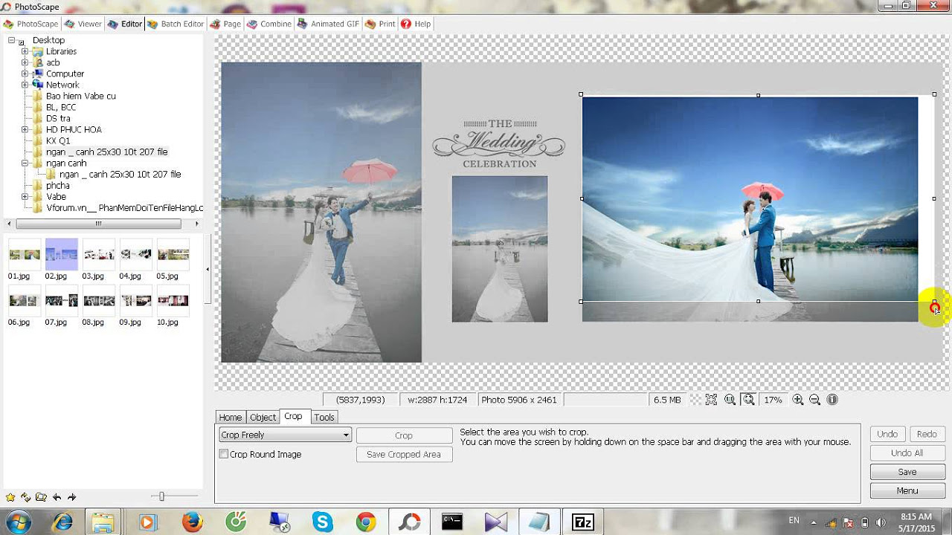Viewport: 952px width, 535px height.
Task: Open the Tools editing tab
Action: 324,417
